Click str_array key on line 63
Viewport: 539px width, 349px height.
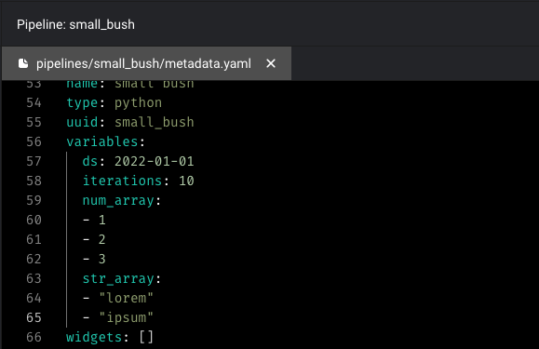click(118, 279)
